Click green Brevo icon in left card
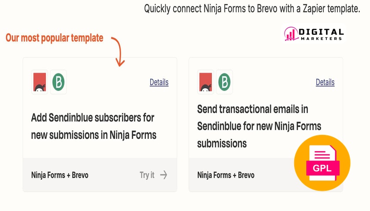The height and width of the screenshot is (211, 370). 58,82
